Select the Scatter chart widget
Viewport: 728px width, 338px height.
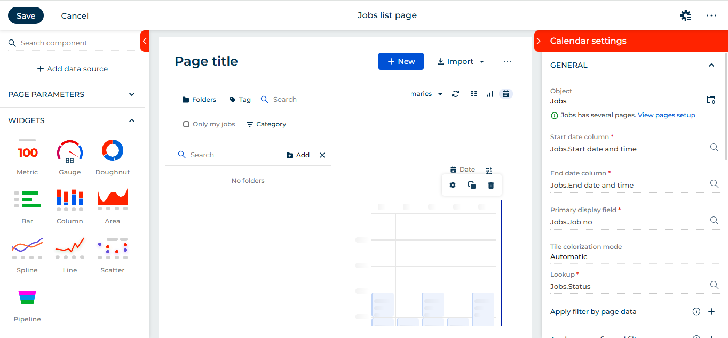point(113,248)
